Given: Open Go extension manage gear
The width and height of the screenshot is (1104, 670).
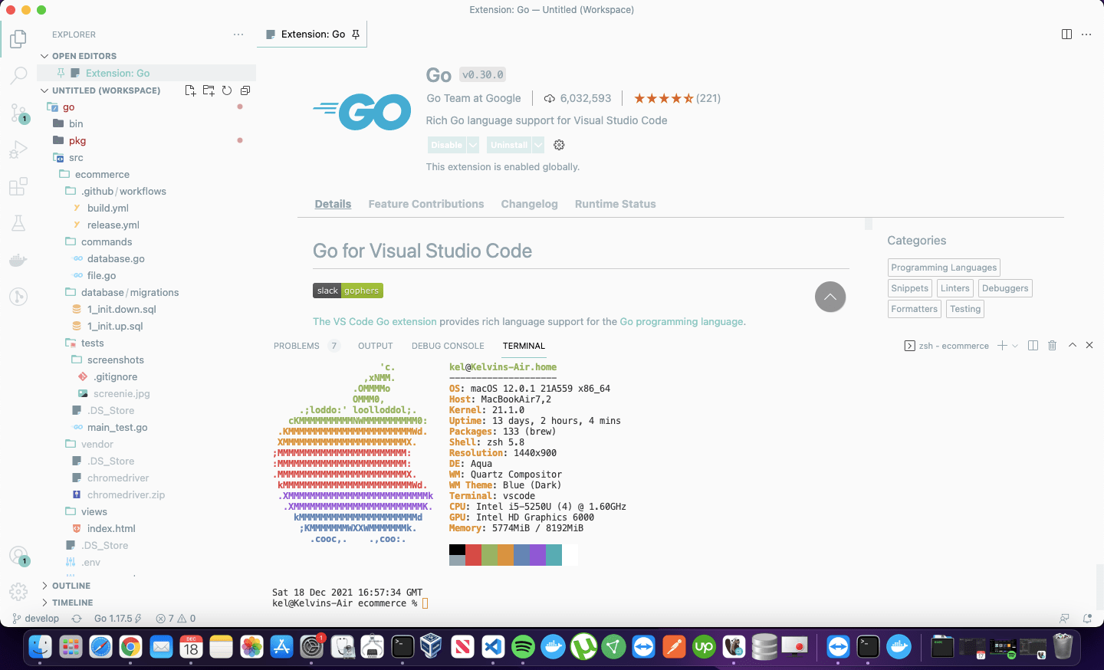Looking at the screenshot, I should click(x=559, y=145).
